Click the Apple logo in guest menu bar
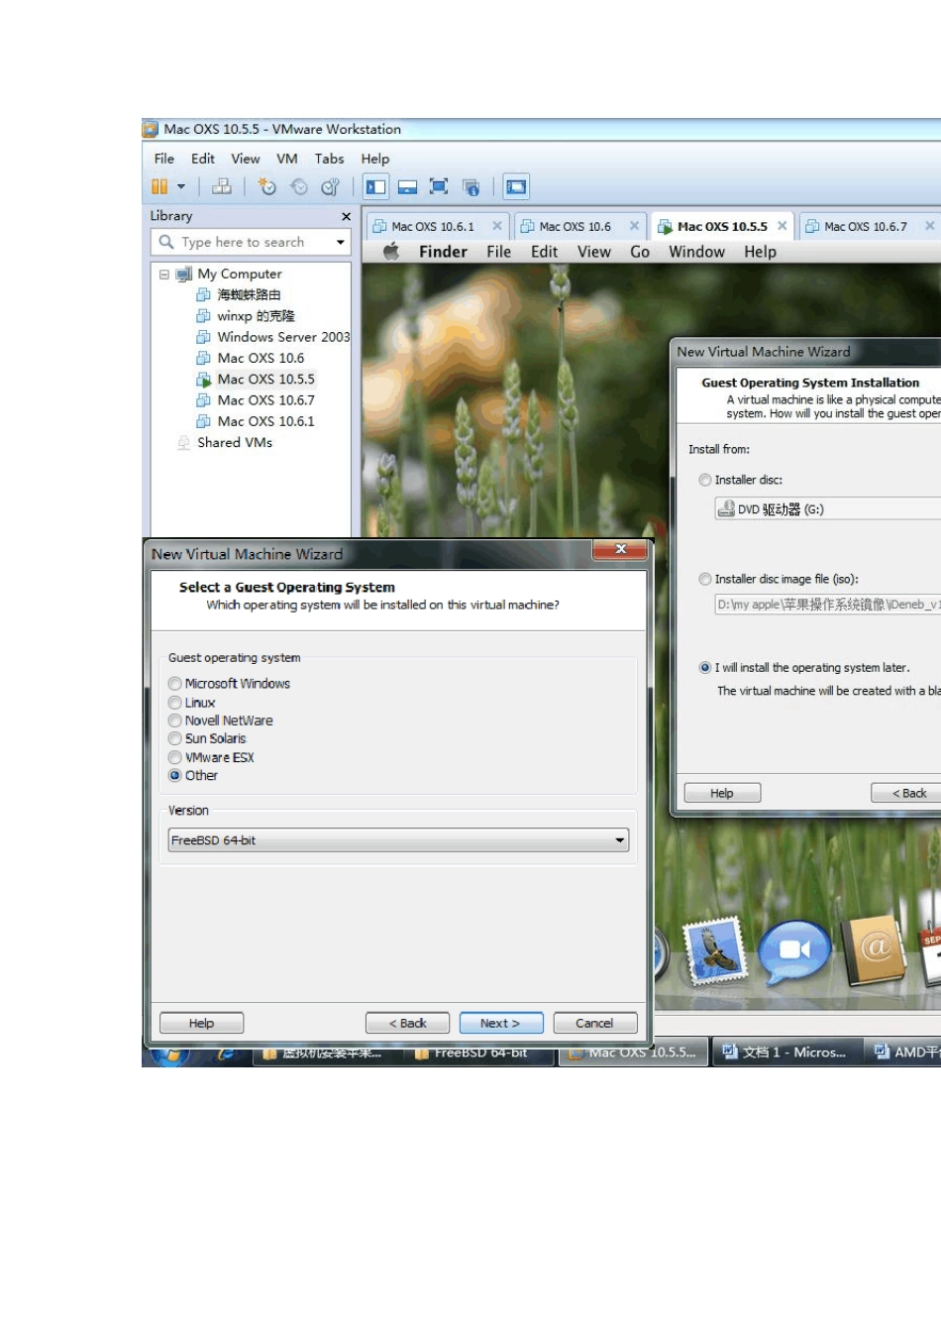This screenshot has height=1332, width=941. coord(391,252)
